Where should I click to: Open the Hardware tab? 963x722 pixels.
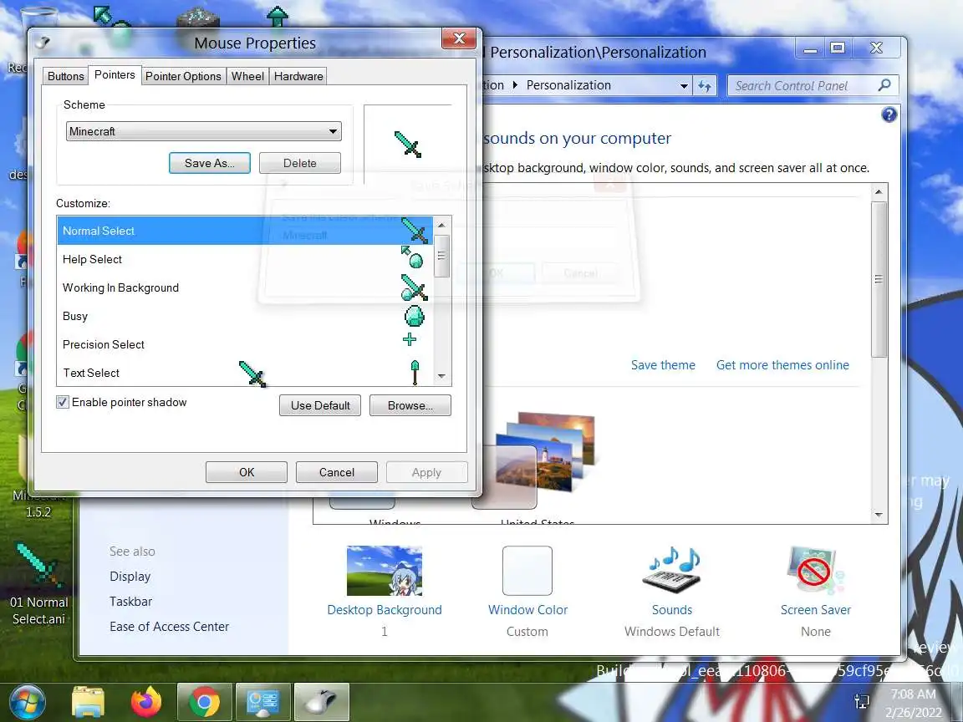click(298, 76)
